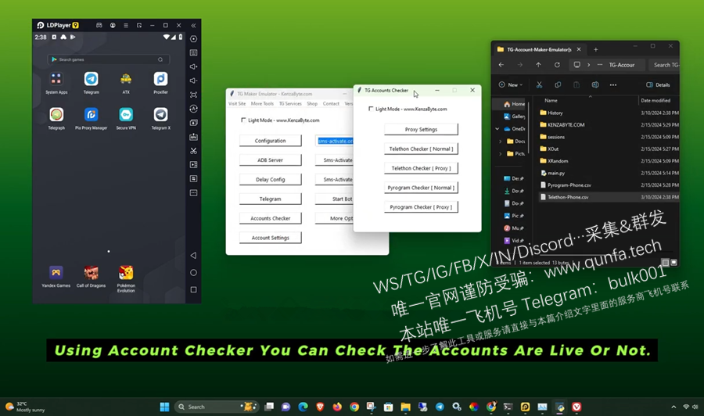Screen dimensions: 704x416
Task: Run Pyrogram Checker [ Normal ]
Action: [421, 188]
